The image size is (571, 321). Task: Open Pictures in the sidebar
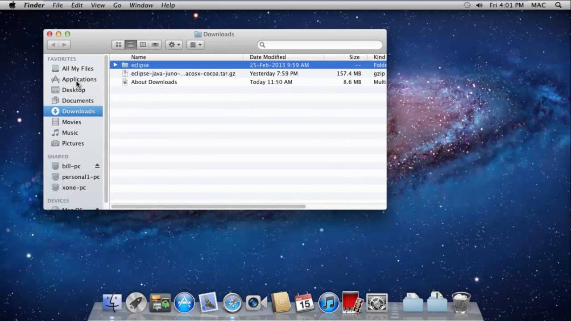[x=73, y=143]
